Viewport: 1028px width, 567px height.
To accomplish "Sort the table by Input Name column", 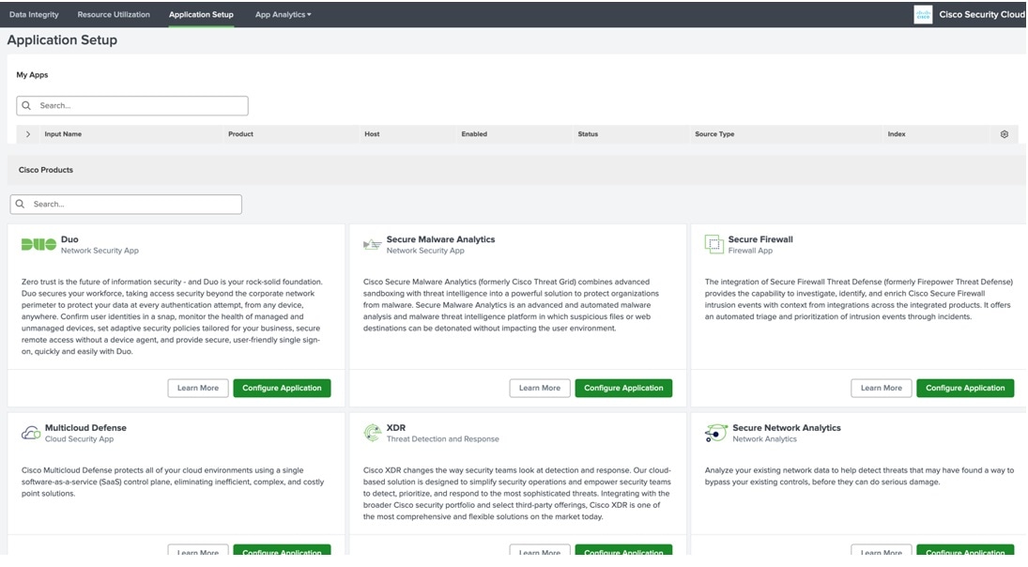I will [63, 134].
